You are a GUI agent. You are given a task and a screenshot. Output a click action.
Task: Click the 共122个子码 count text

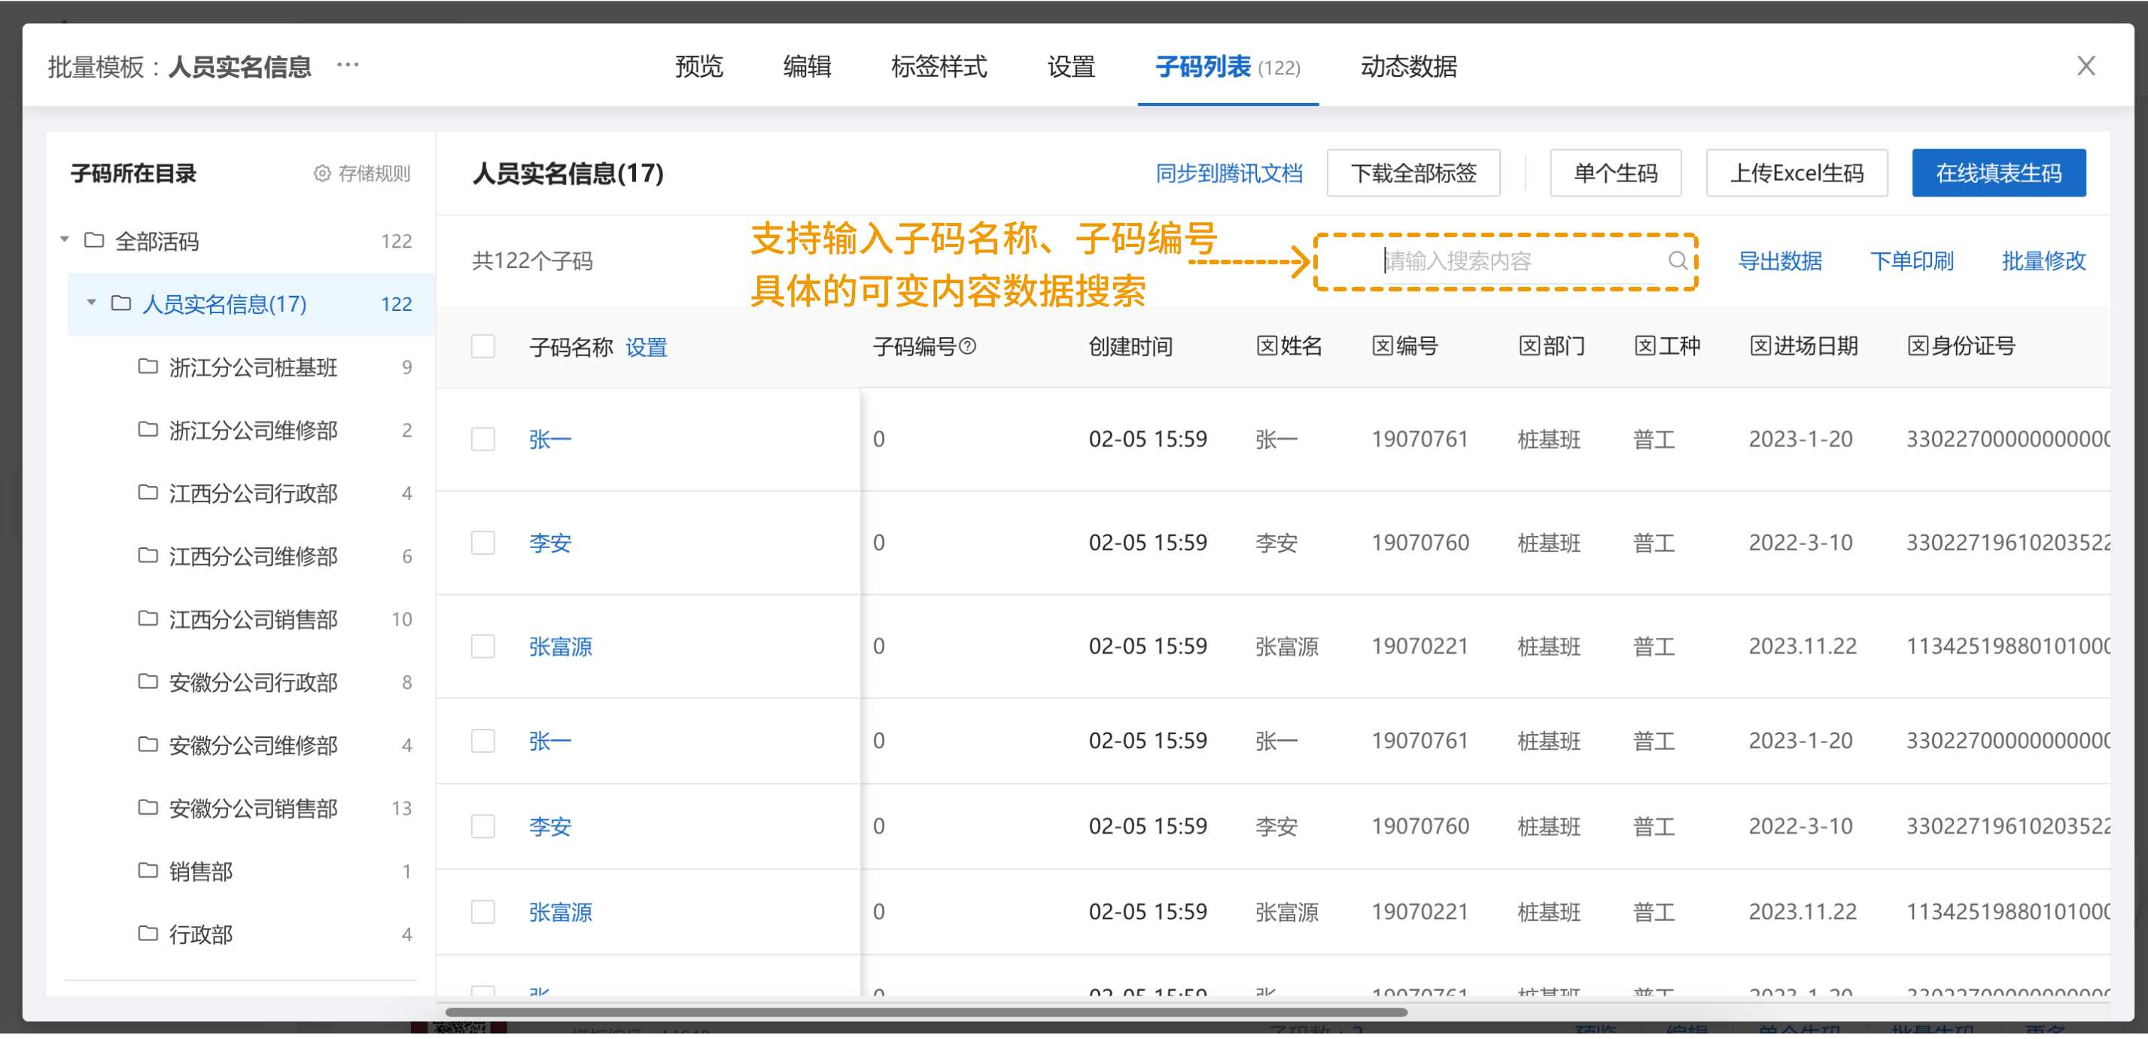point(532,261)
